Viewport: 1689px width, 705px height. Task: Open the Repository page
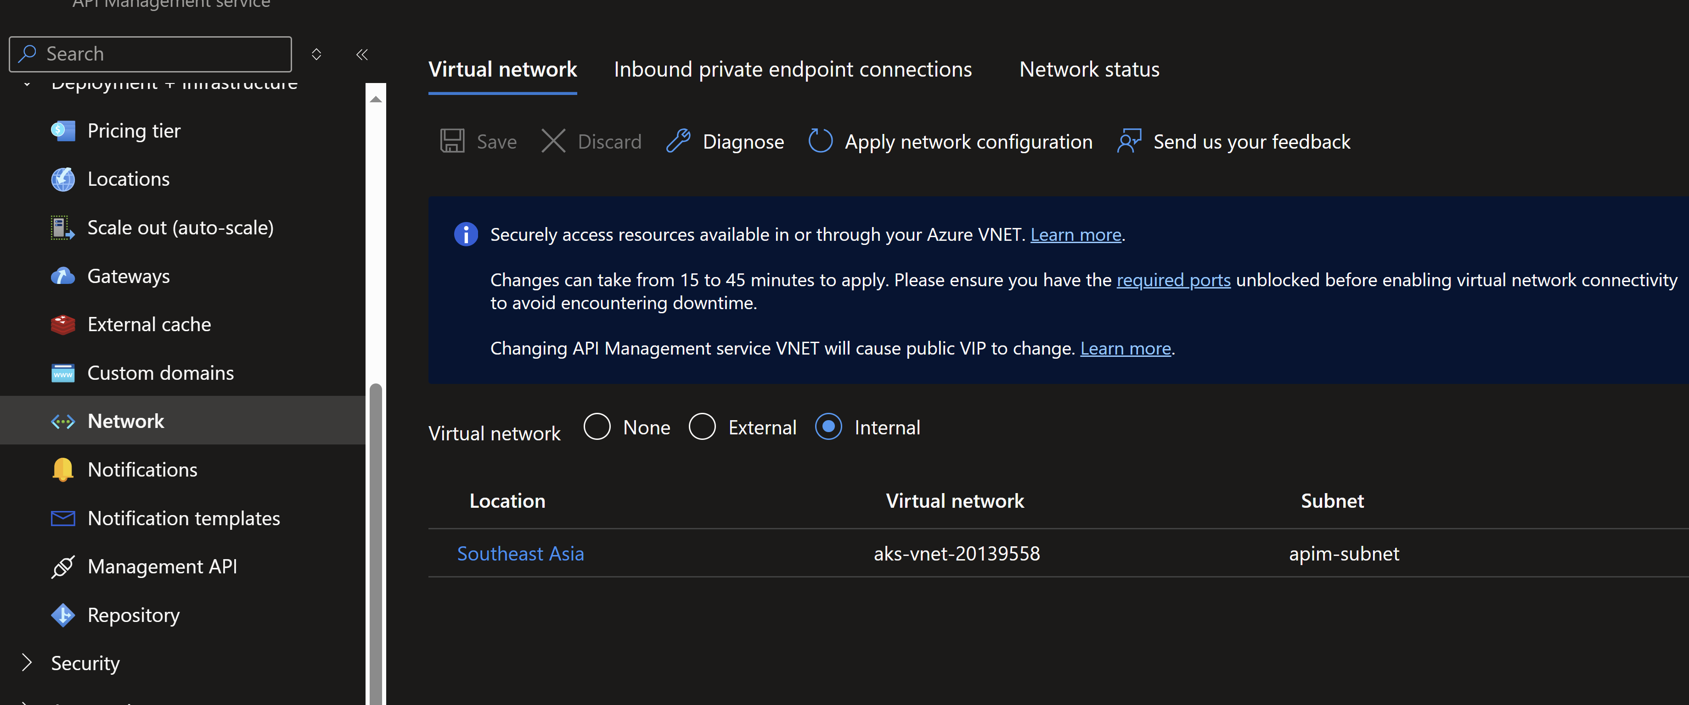(133, 615)
